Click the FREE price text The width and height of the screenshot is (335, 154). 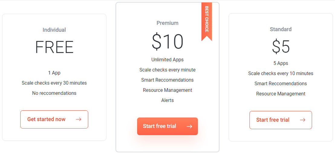[x=54, y=47]
